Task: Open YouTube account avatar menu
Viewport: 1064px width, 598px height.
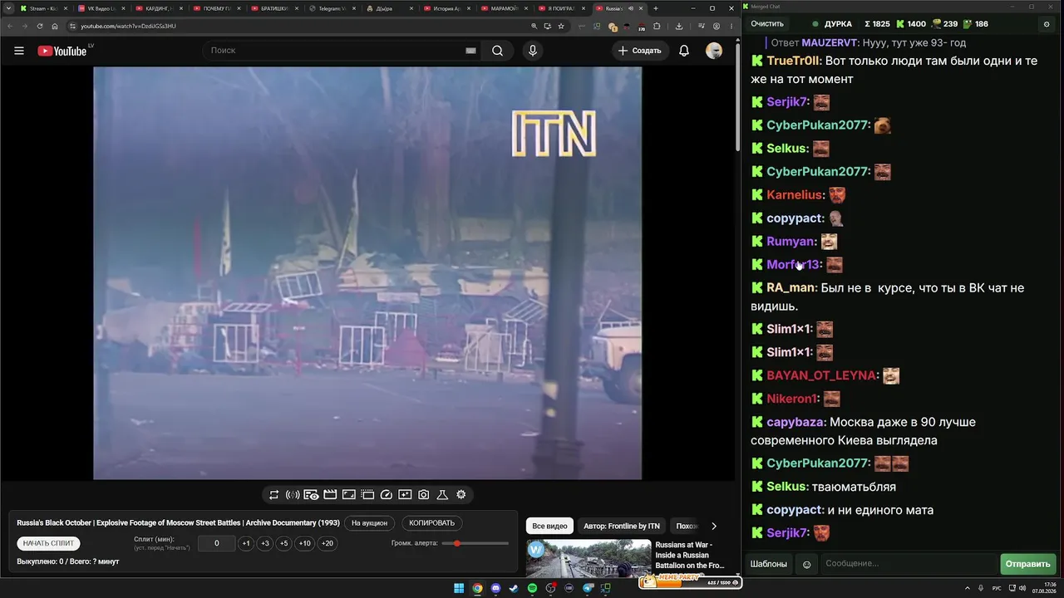Action: (x=714, y=51)
